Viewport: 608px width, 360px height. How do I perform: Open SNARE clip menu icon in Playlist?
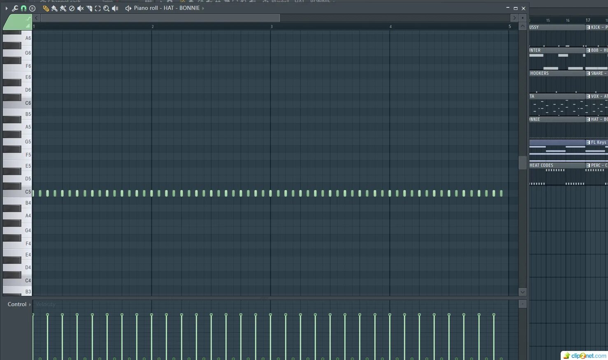588,73
